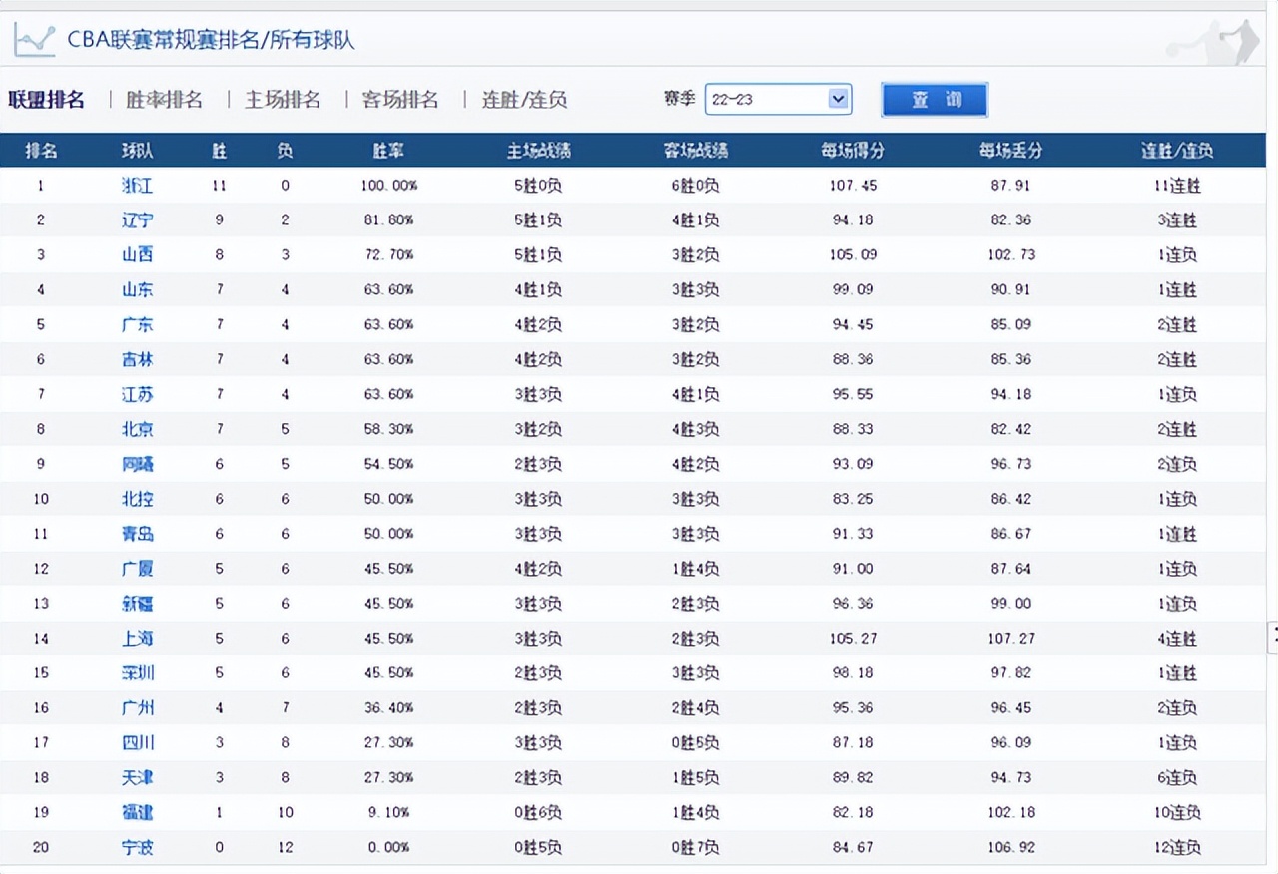
Task: Click the 宁波 team name
Action: 137,847
